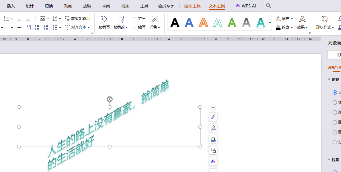Switch to the 设计 tab
The image size is (341, 172).
coord(30,6)
